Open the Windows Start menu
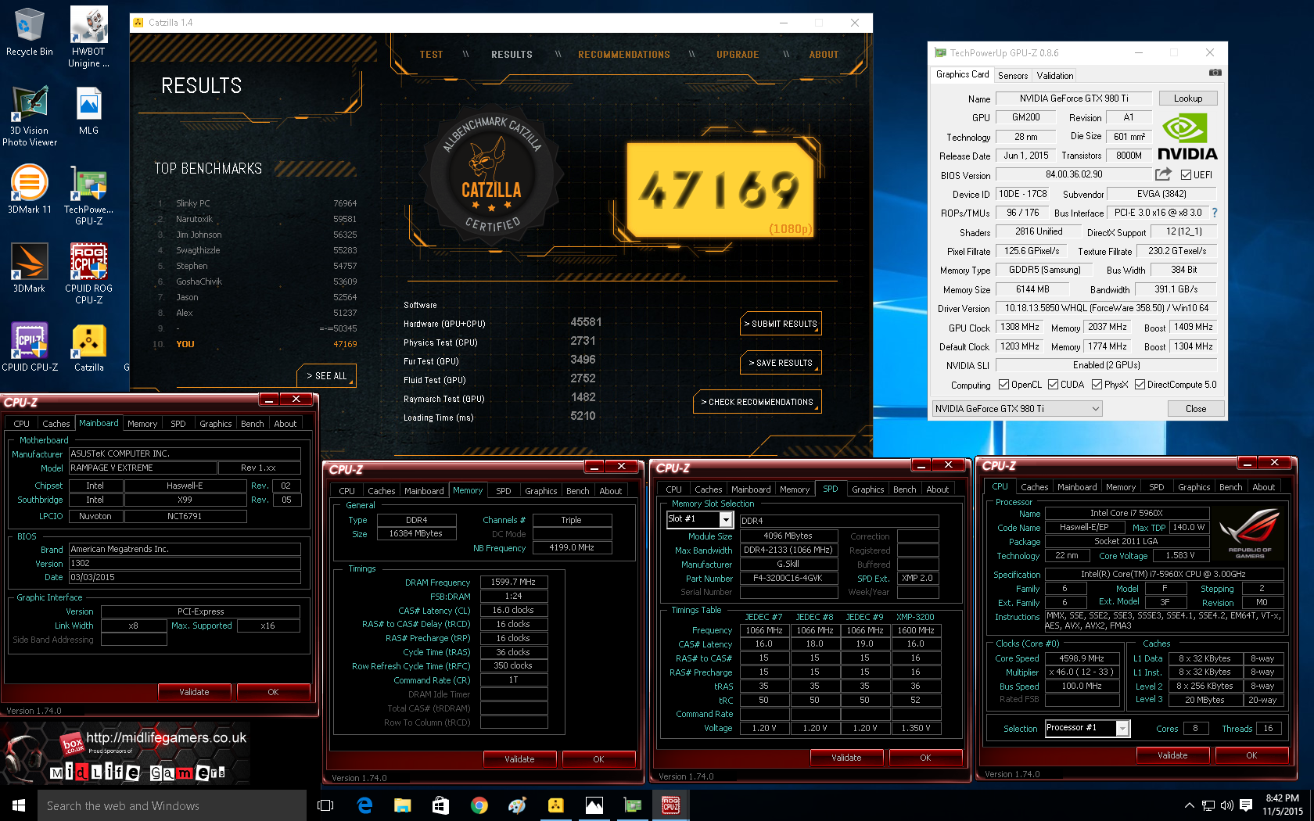The height and width of the screenshot is (821, 1314). pyautogui.click(x=19, y=805)
